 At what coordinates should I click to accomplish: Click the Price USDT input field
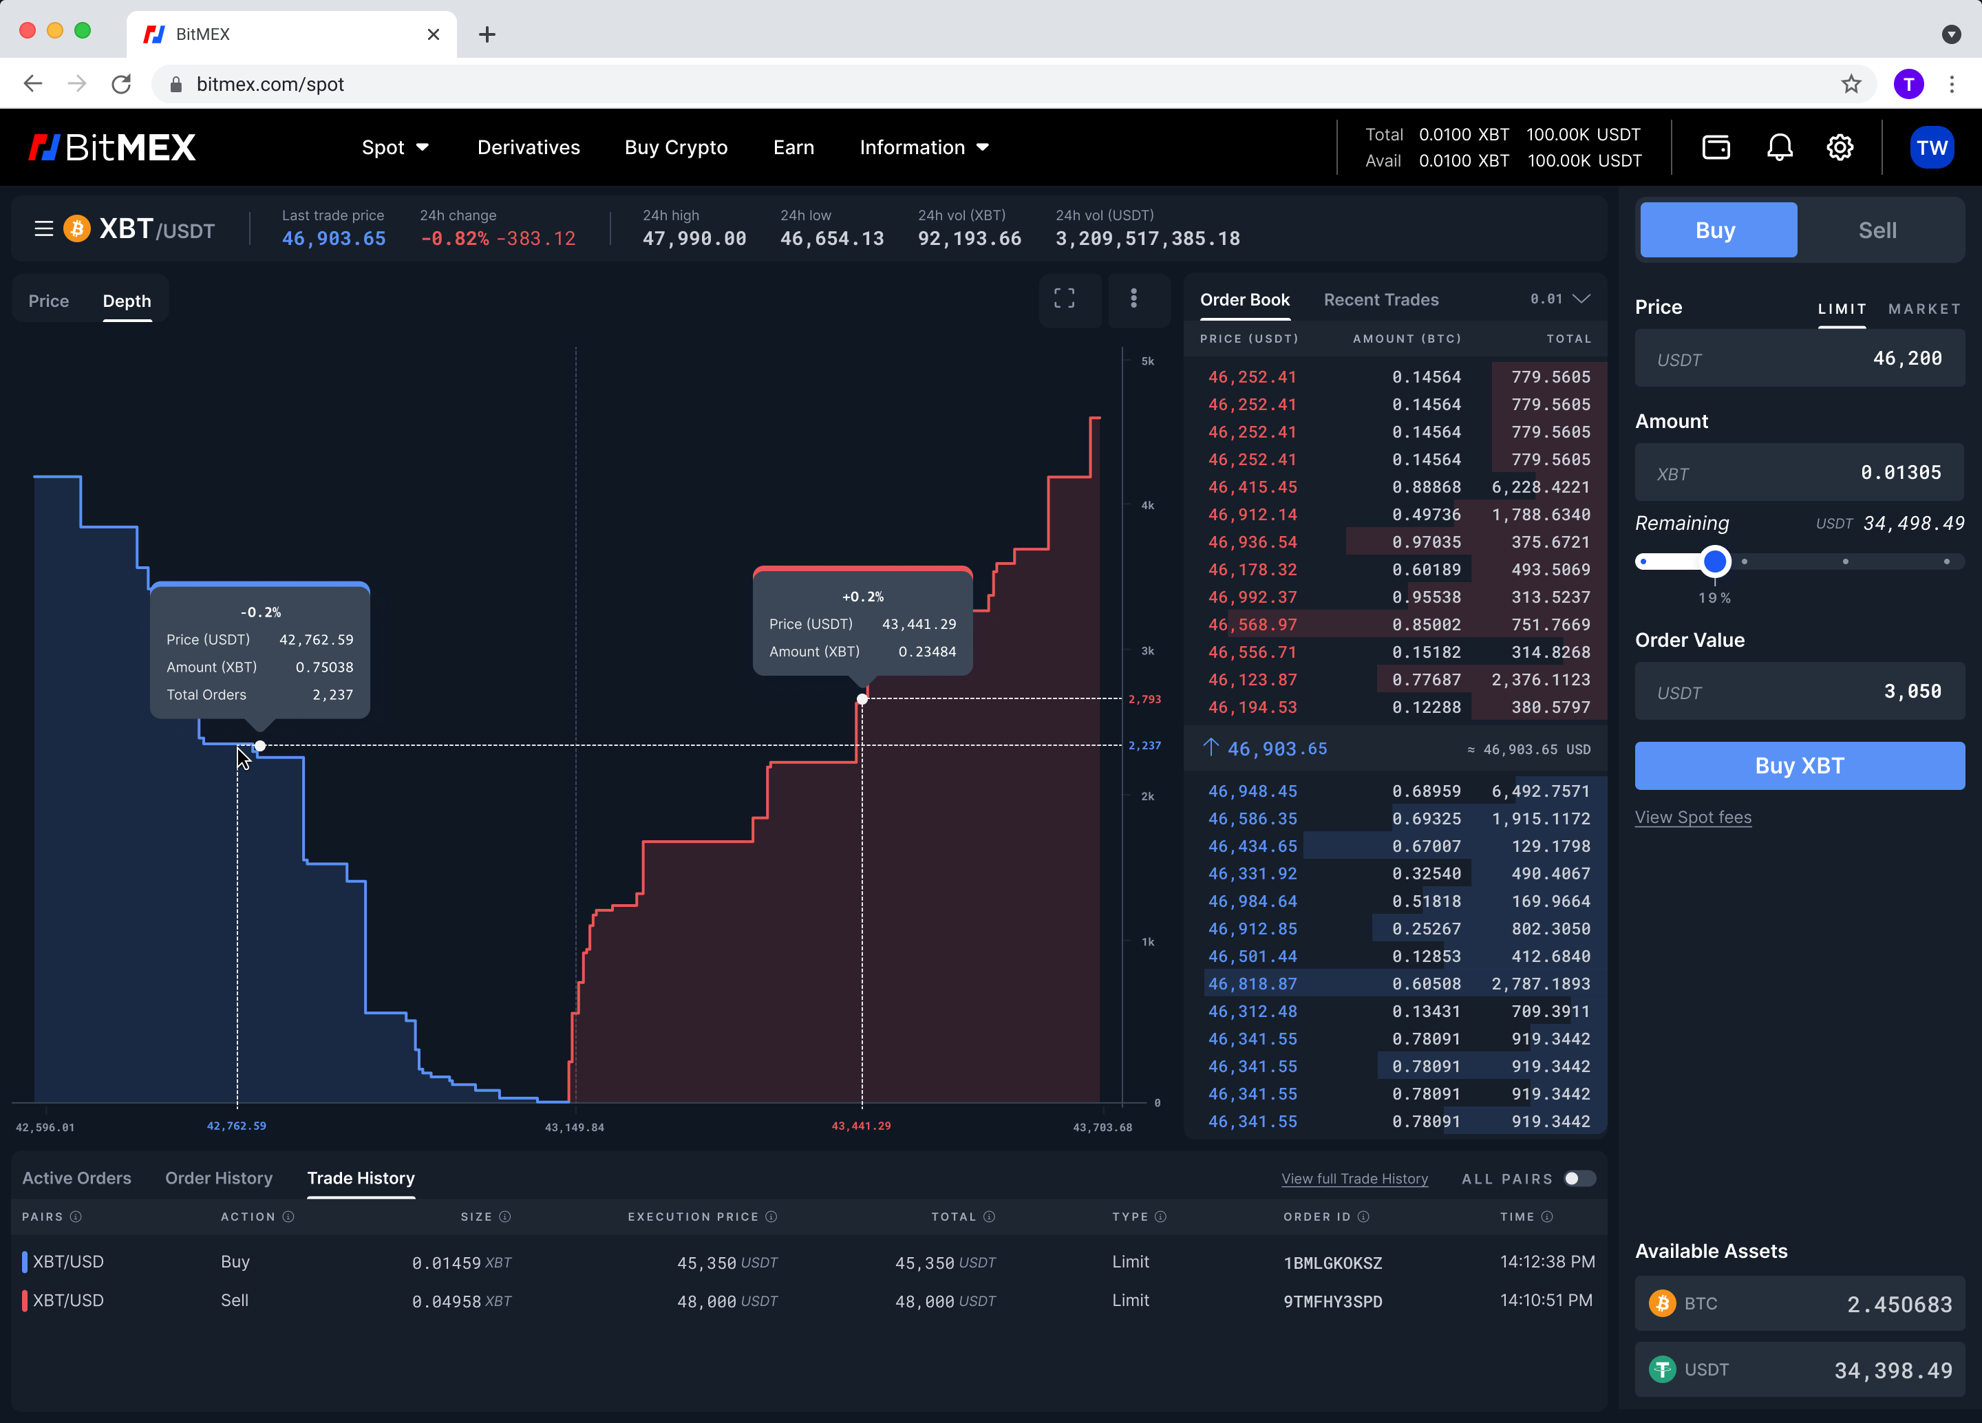[x=1800, y=359]
